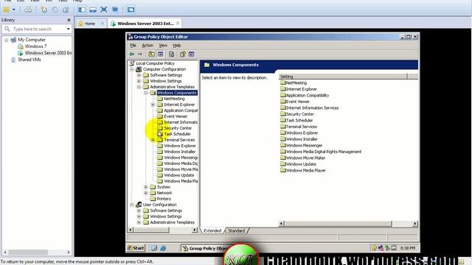Click Terminal Services in settings list
Image resolution: width=472 pixels, height=265 pixels.
point(301,127)
